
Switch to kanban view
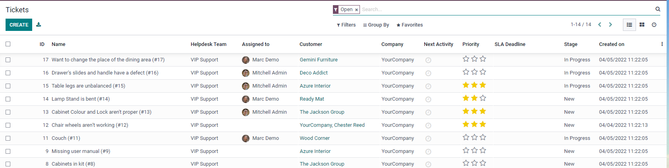[642, 25]
